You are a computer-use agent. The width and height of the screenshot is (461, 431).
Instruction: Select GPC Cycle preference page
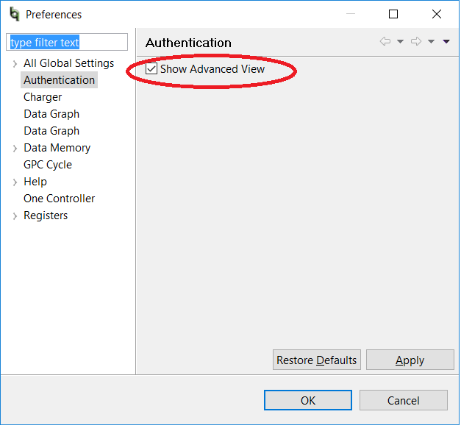48,165
